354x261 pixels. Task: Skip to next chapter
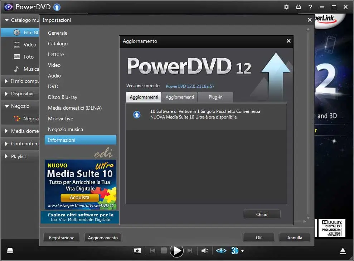(x=190, y=251)
